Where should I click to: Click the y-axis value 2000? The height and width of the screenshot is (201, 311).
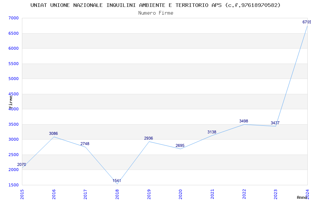[x=14, y=170]
